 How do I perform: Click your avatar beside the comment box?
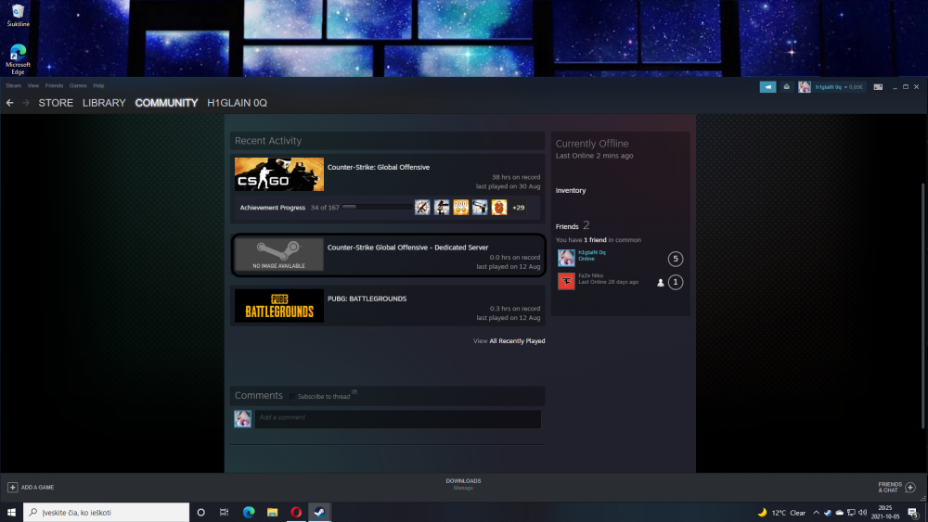tap(242, 418)
